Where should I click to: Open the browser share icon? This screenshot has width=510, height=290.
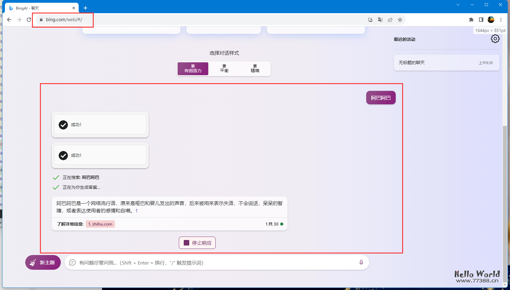pos(390,19)
